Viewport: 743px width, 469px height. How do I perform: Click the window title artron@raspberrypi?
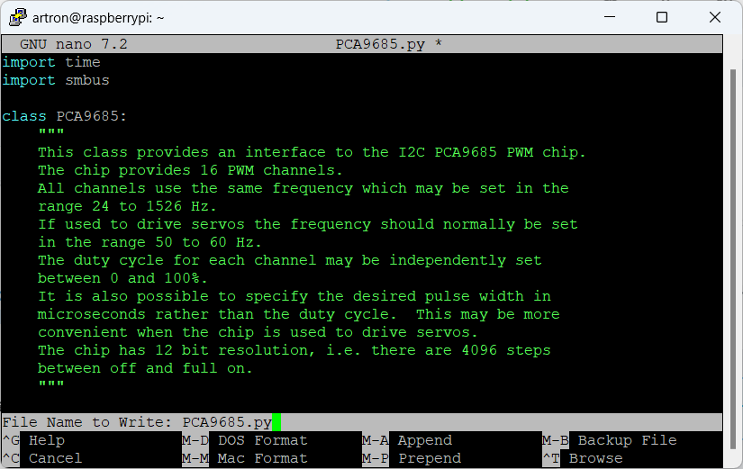click(98, 18)
